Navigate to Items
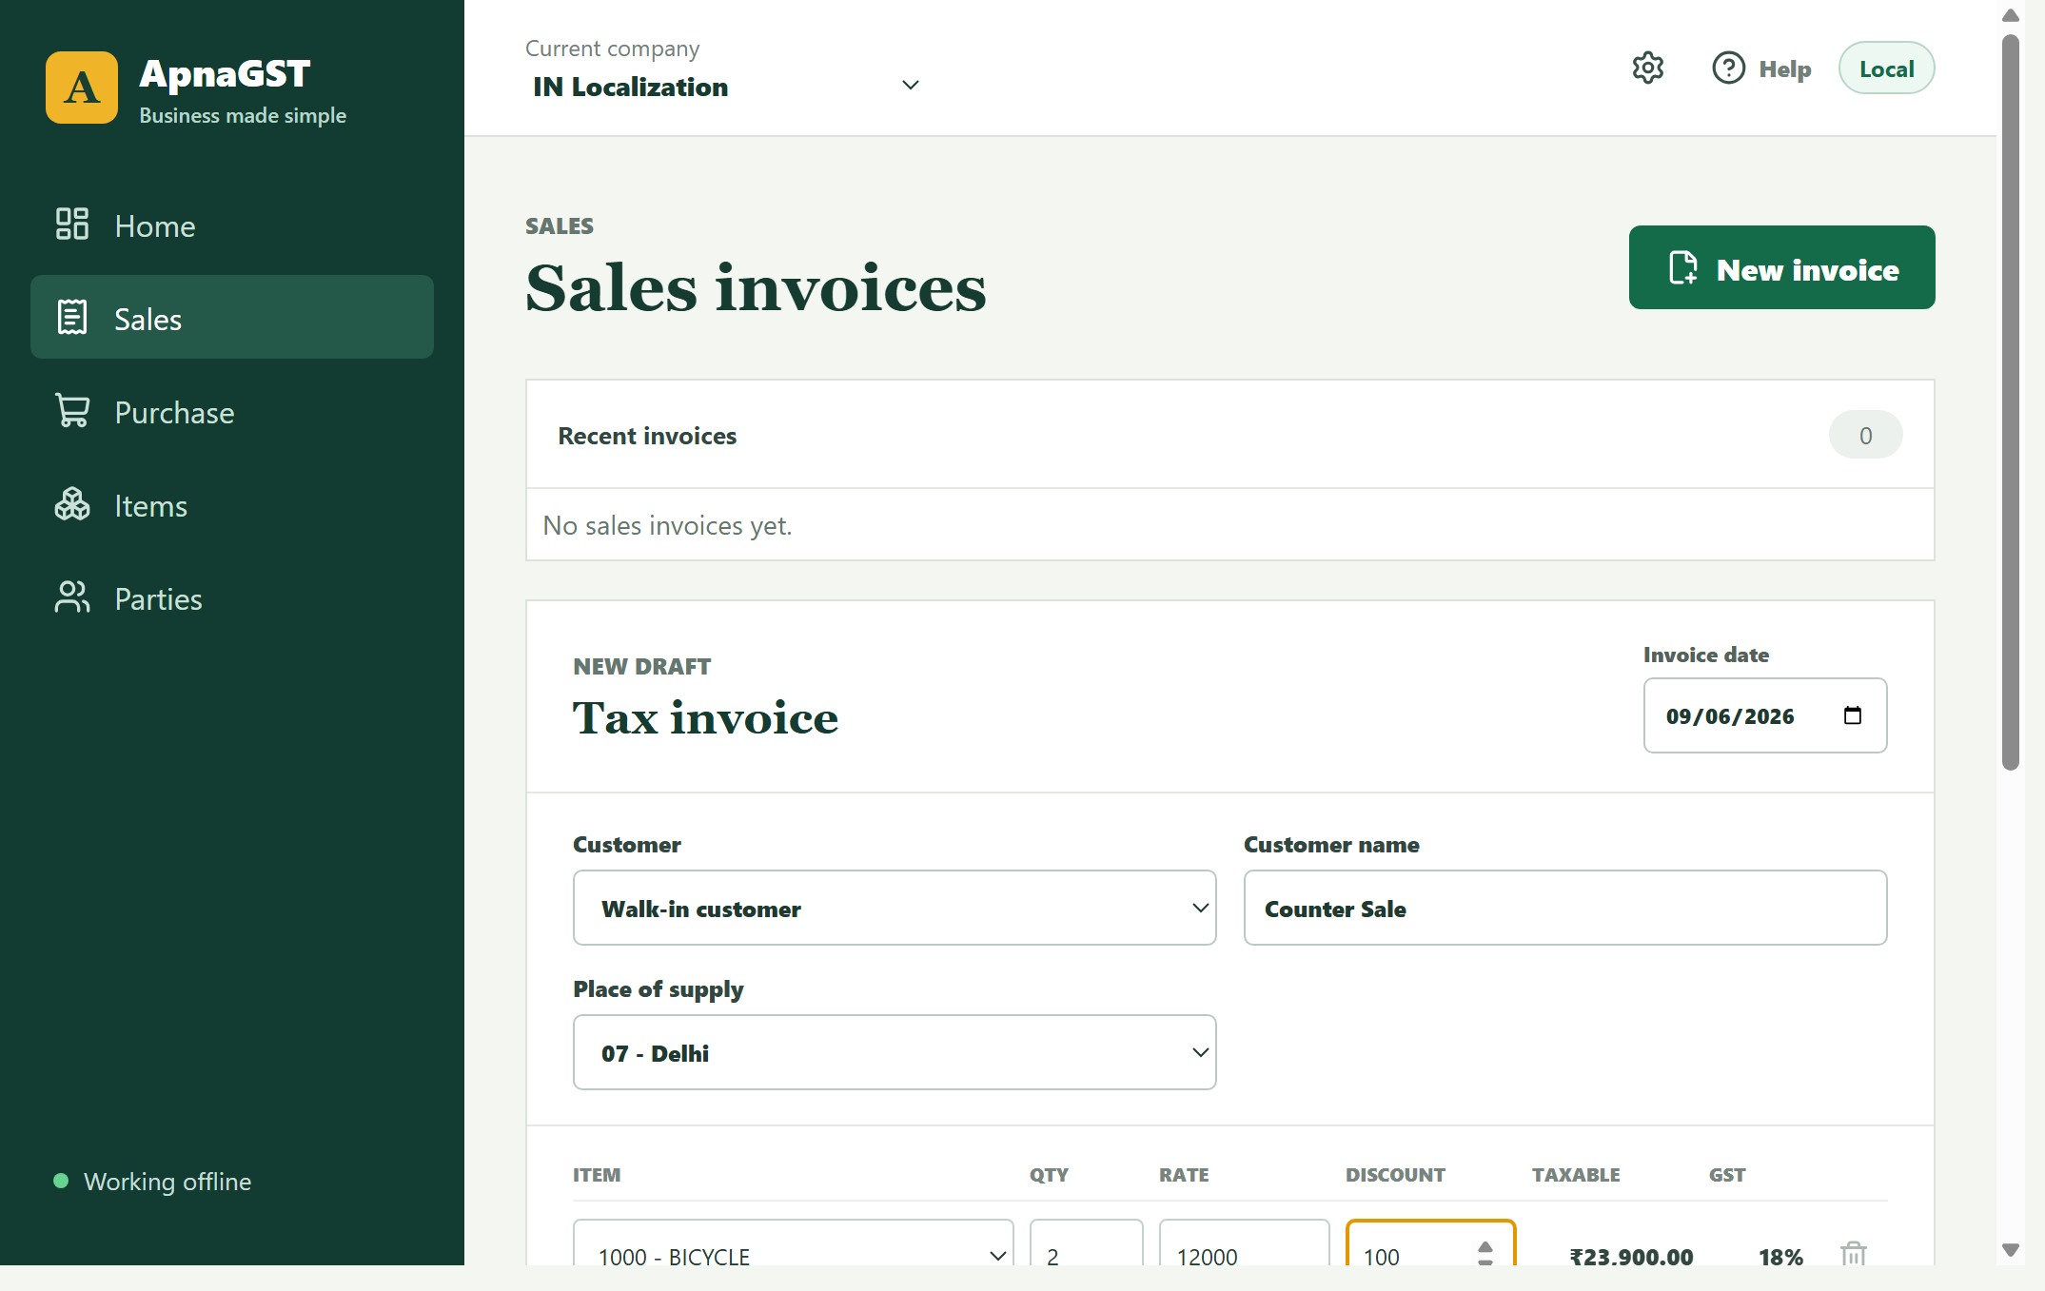This screenshot has width=2045, height=1291. click(x=232, y=504)
